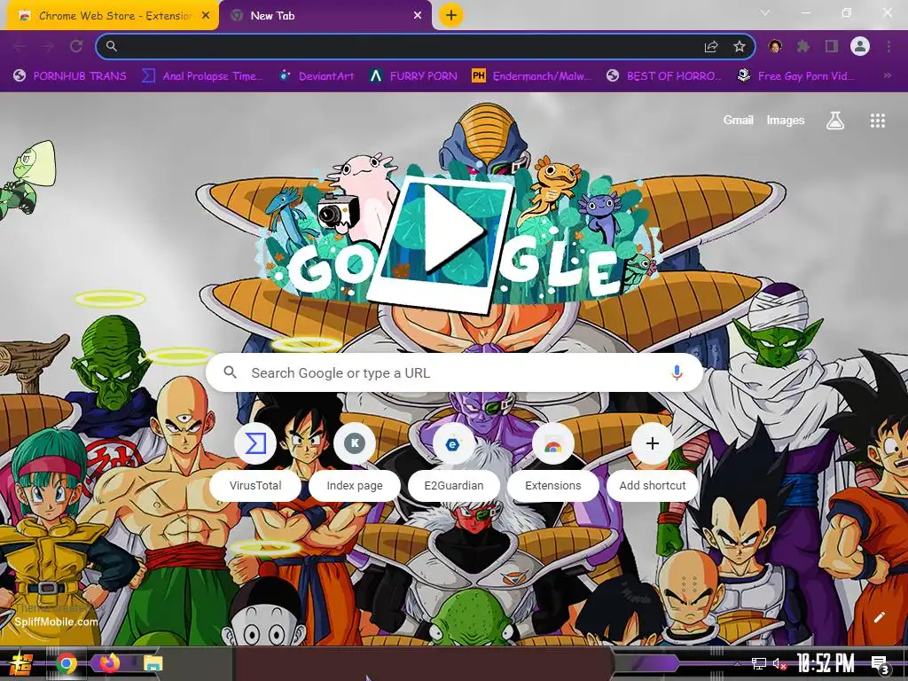Open the E2Guardian shortcut
This screenshot has width=908, height=681.
click(453, 460)
